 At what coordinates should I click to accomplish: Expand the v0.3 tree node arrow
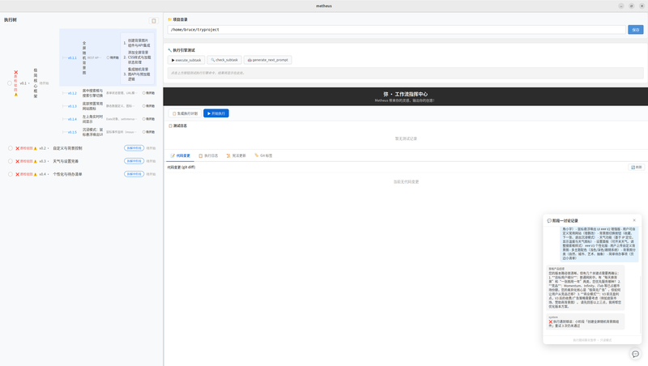[49, 161]
